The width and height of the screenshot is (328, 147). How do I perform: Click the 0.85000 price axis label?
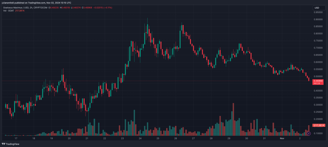coord(318,27)
